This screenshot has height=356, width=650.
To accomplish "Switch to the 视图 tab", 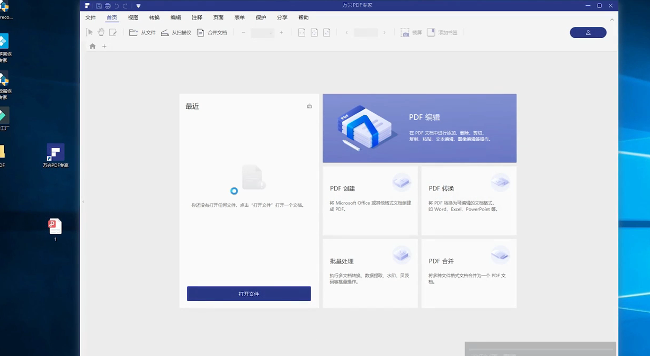I will coord(133,17).
